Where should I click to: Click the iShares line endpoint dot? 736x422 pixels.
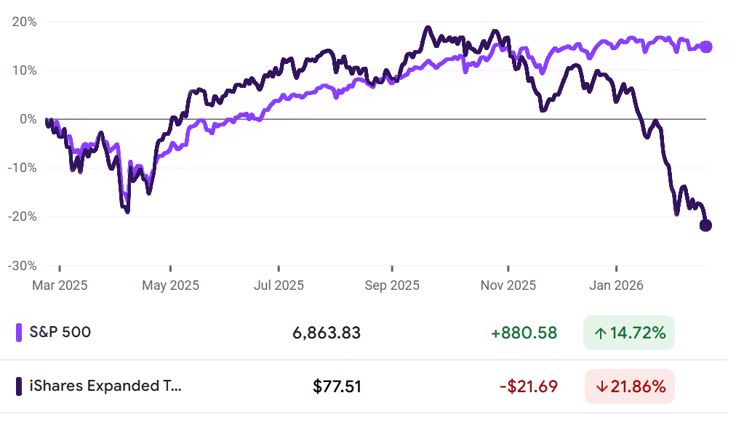point(705,225)
